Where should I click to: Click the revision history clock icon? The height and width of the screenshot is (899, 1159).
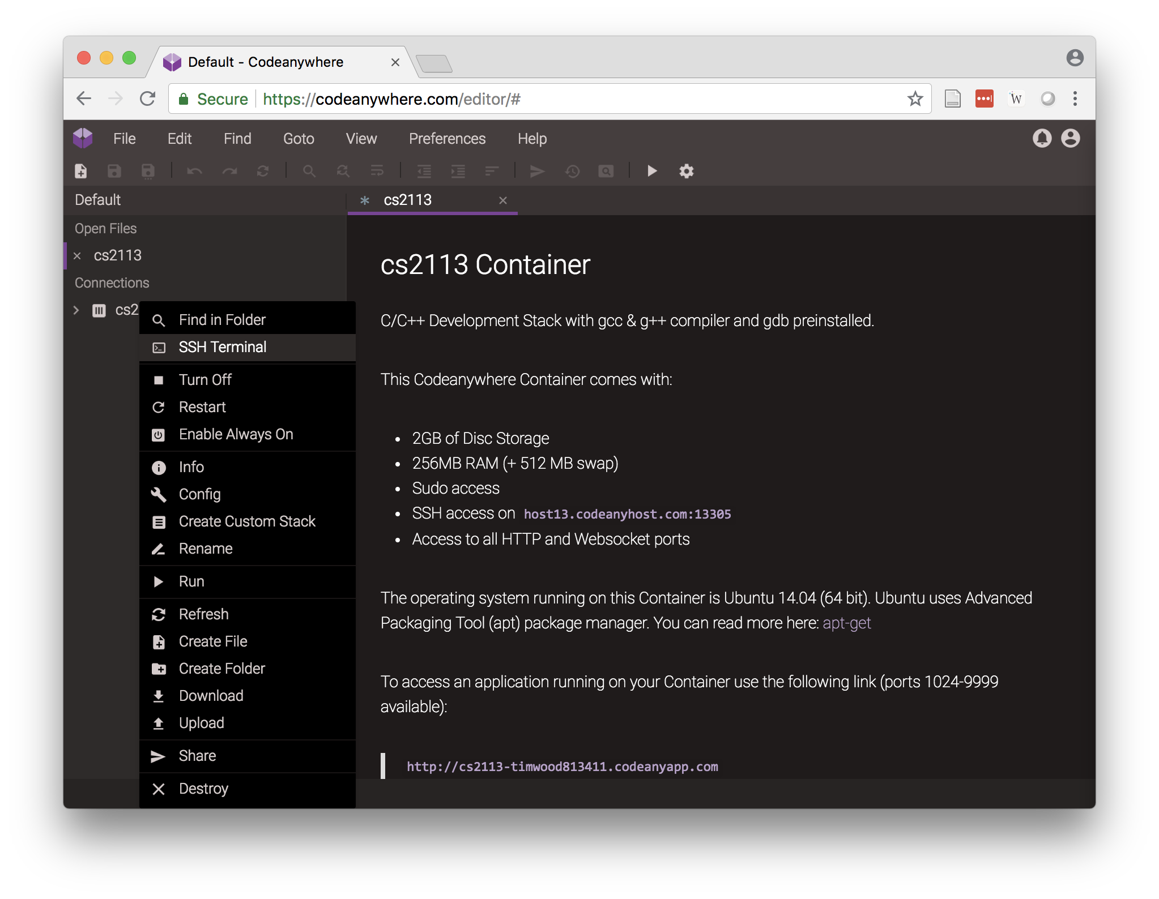(x=572, y=171)
